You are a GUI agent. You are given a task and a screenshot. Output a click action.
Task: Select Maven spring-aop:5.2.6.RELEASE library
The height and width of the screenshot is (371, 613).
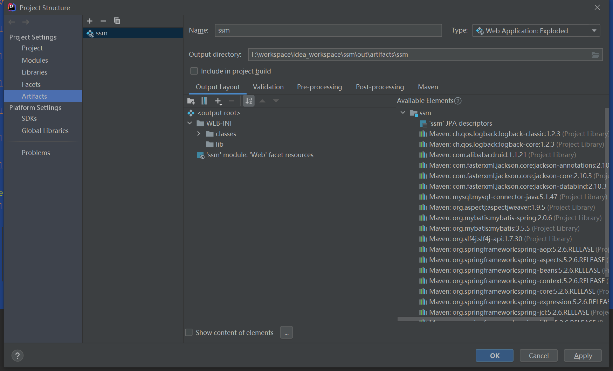pos(514,249)
